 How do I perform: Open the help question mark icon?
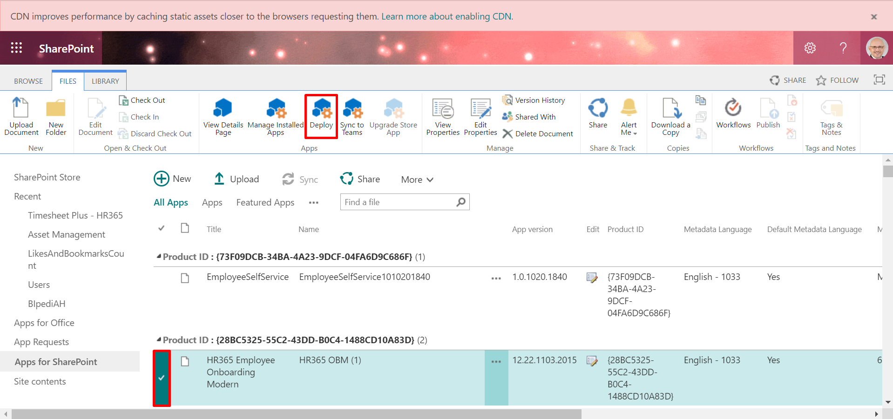[843, 48]
